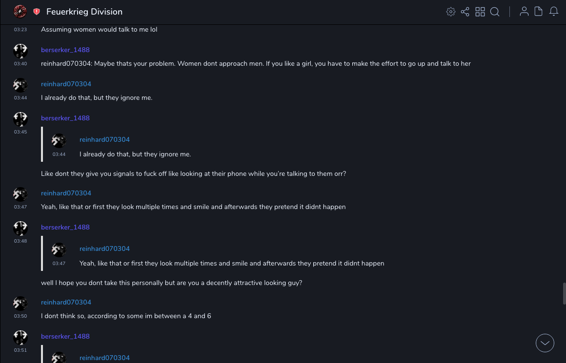
Task: Click avatar beside the 03:48 message
Action: [20, 229]
